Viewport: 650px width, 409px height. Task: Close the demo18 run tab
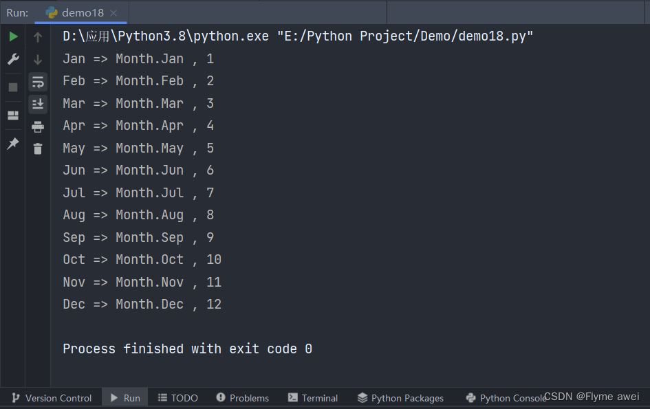point(113,13)
